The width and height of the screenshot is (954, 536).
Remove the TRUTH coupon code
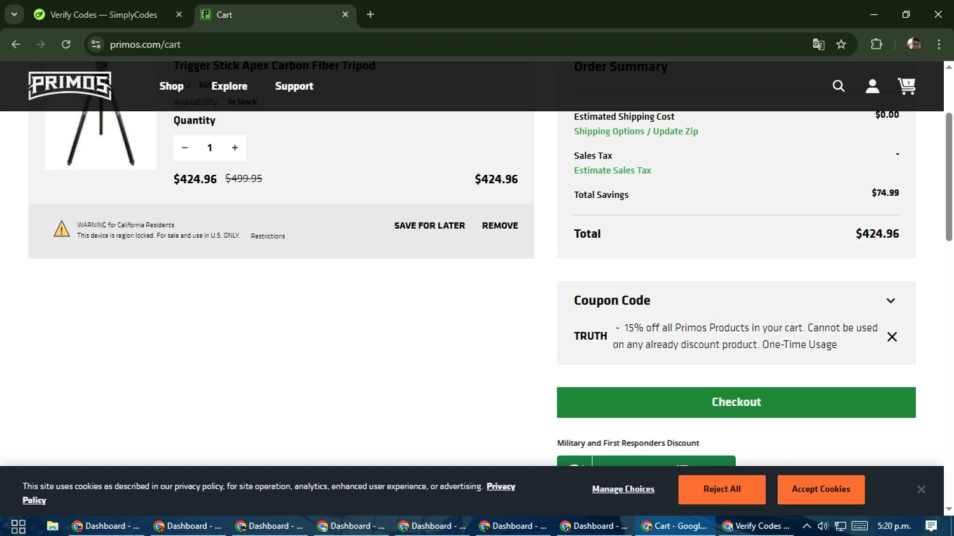[892, 337]
